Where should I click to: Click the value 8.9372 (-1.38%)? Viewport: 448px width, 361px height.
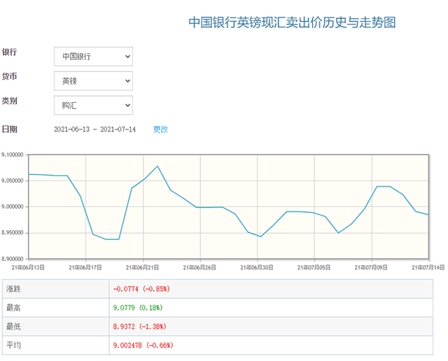pyautogui.click(x=140, y=327)
